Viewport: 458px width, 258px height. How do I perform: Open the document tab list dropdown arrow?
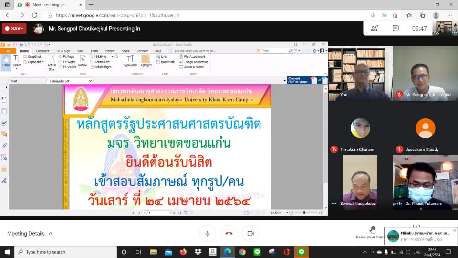click(x=284, y=81)
